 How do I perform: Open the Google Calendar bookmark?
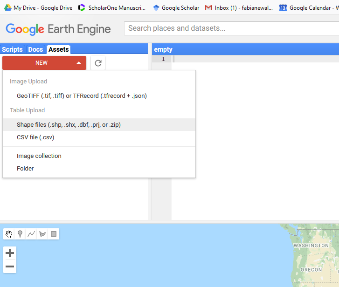(309, 8)
